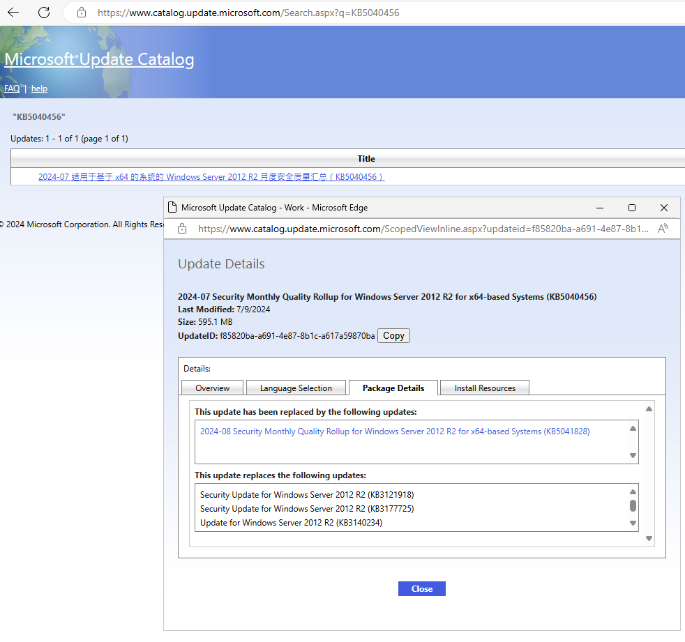The width and height of the screenshot is (685, 642).
Task: Click the replaces list scrollbar thumb
Action: 633,505
